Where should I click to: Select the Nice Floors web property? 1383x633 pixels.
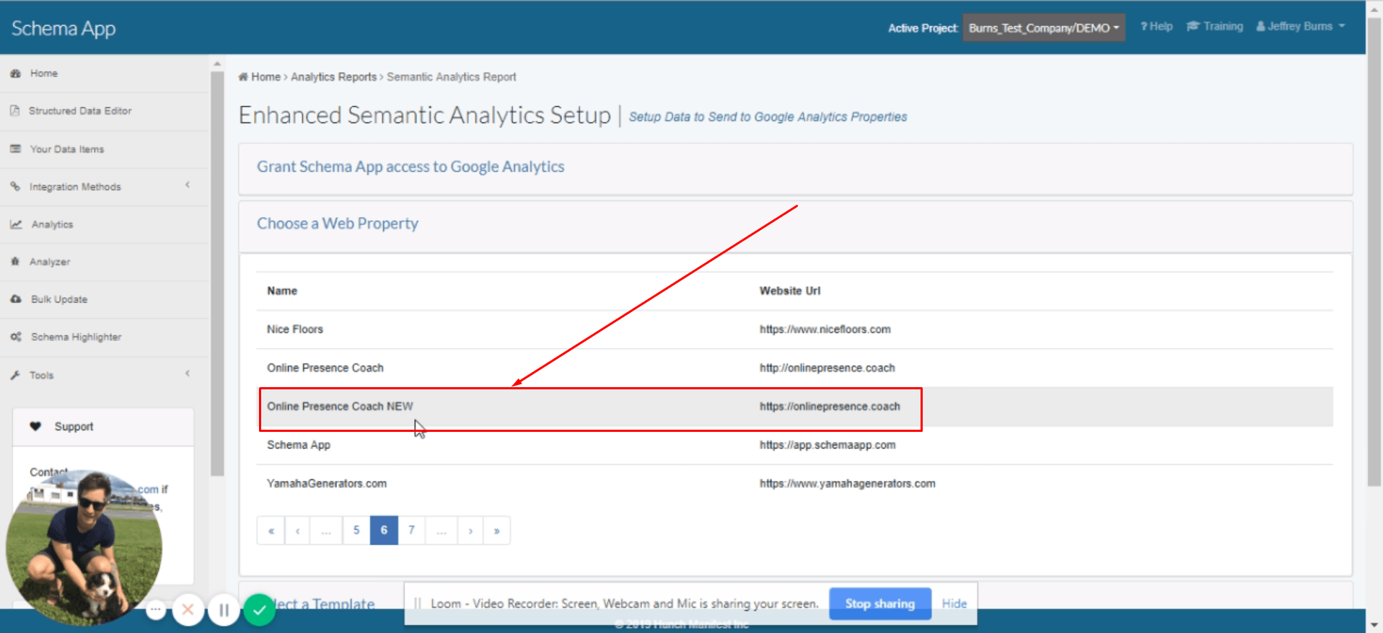(795, 329)
